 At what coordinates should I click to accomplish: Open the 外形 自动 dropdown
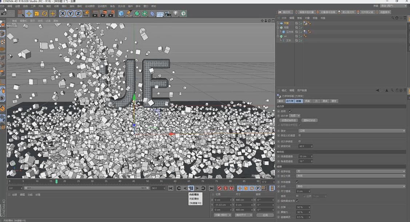coord(351,186)
